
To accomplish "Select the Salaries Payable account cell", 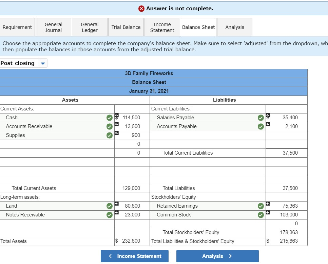I will (208, 118).
